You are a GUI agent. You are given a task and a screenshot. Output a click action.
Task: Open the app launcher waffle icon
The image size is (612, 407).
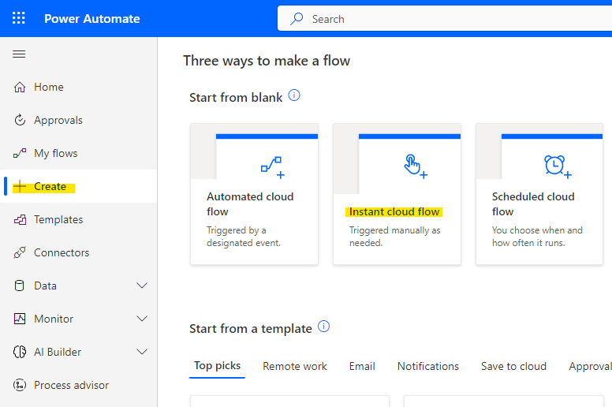tap(18, 18)
